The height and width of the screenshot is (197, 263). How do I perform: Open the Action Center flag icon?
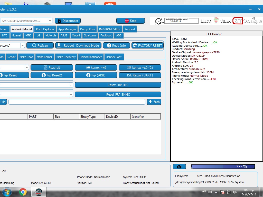[x=222, y=192]
